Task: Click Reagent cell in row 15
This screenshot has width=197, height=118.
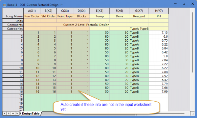Action: tap(139, 88)
